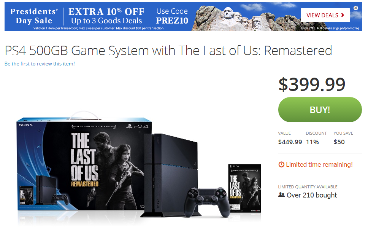Click The Last of Us game case image
Screen dimensions: 368x231
244,188
